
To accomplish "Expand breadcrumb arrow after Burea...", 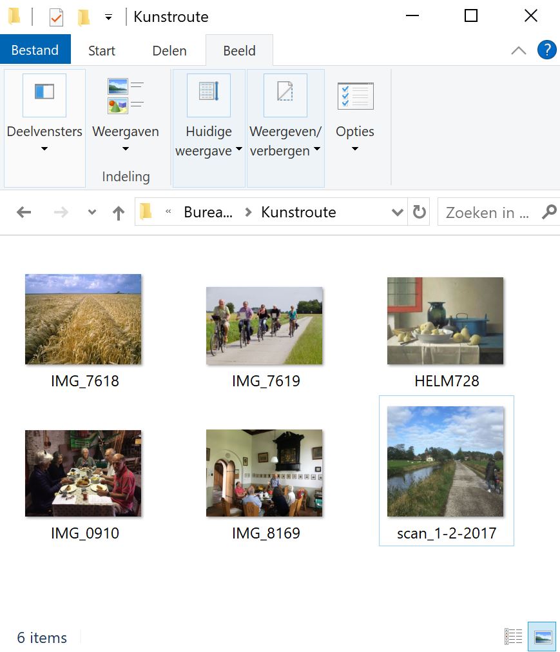I will [x=248, y=212].
